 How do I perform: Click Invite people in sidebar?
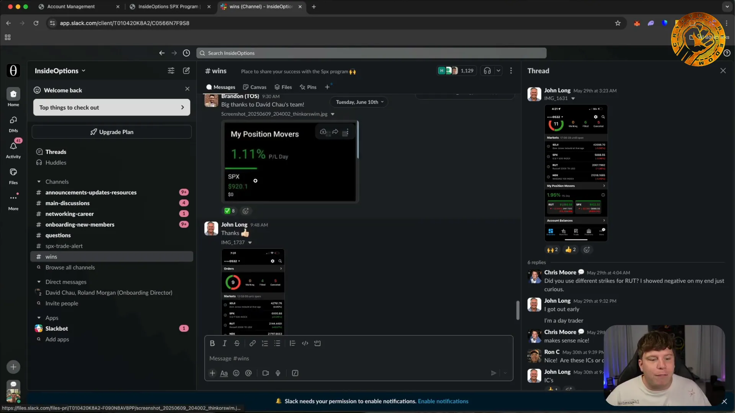pos(62,303)
